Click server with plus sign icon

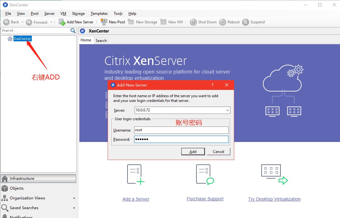[x=136, y=175]
